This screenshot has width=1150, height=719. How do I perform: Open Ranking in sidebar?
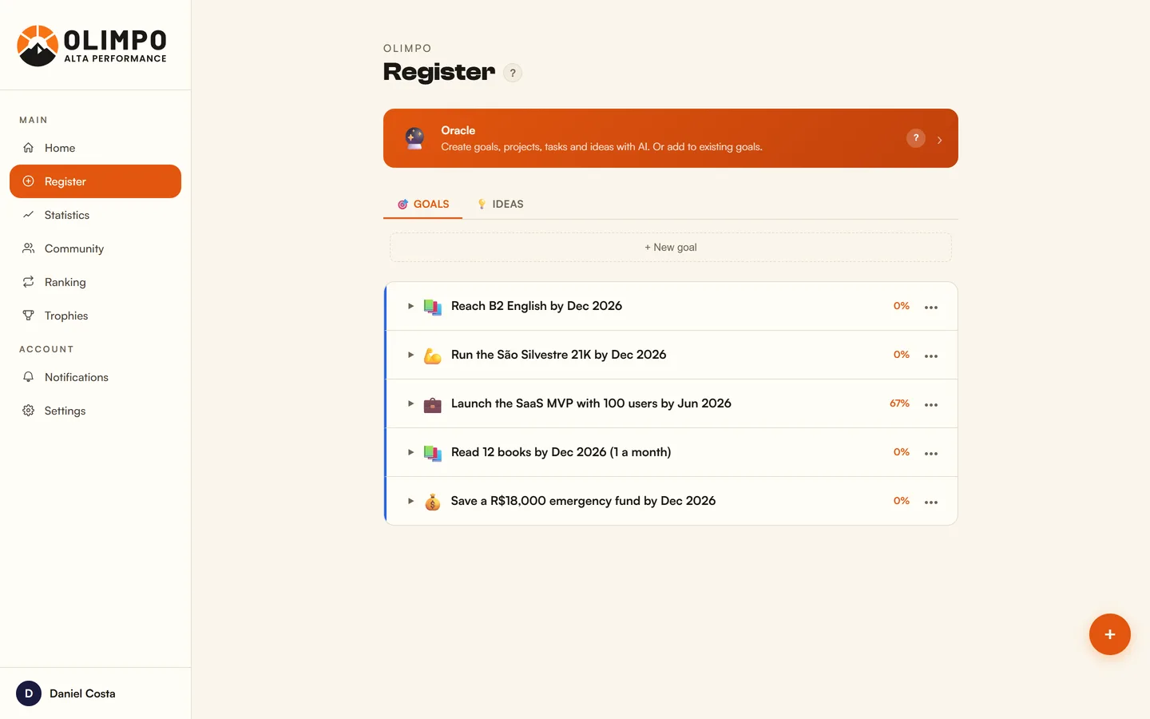(95, 282)
